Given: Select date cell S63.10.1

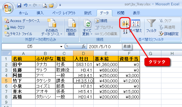Looking at the screenshot, I should coord(83,64).
